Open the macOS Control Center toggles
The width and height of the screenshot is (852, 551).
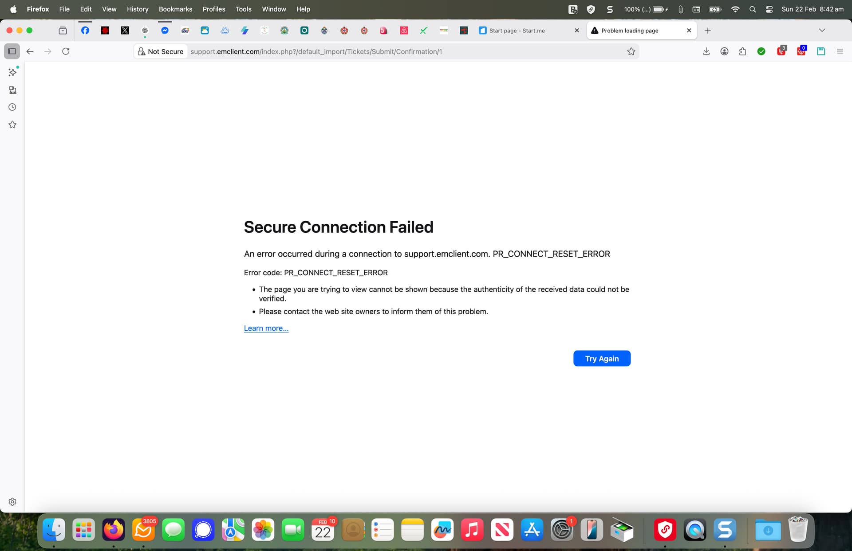pos(769,9)
